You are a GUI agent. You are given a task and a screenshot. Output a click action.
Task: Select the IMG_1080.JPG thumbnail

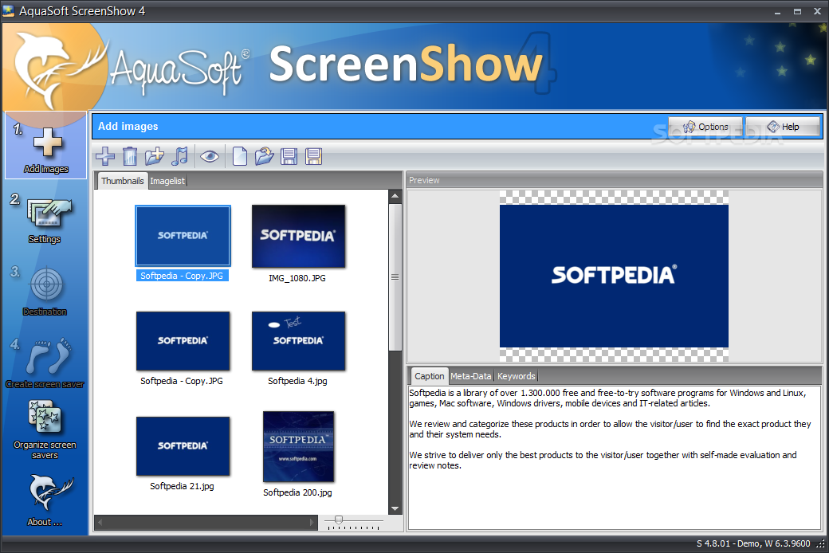click(298, 236)
